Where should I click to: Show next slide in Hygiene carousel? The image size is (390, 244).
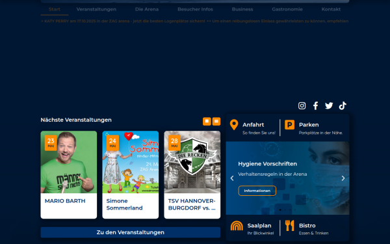(x=343, y=178)
